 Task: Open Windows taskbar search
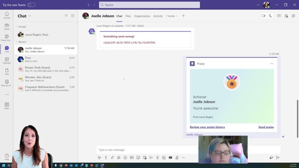[9, 165]
